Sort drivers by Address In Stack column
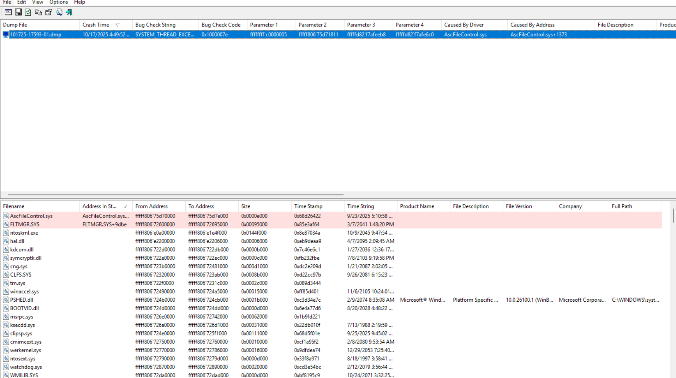Image resolution: width=676 pixels, height=378 pixels. pyautogui.click(x=99, y=206)
